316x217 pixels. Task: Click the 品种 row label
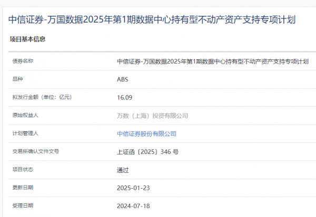tap(17, 79)
